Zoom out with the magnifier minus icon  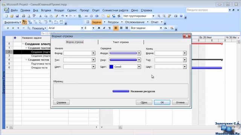pyautogui.click(x=164, y=16)
